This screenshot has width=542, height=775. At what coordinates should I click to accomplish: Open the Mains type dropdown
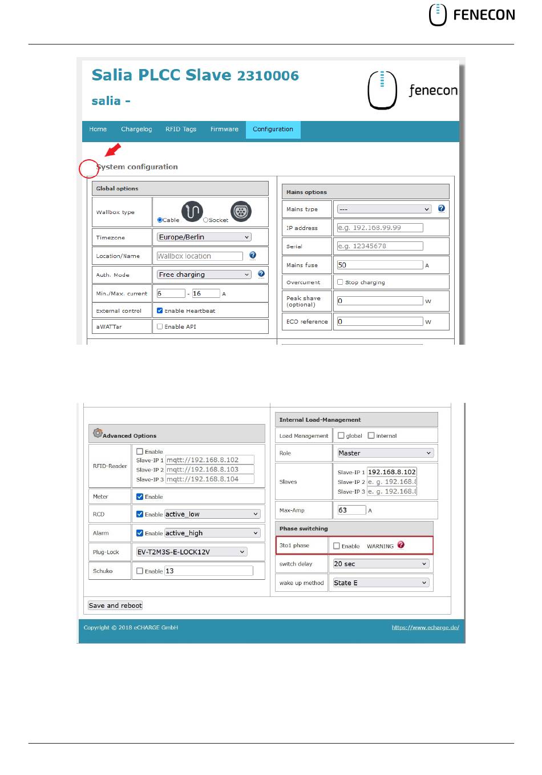coord(385,209)
